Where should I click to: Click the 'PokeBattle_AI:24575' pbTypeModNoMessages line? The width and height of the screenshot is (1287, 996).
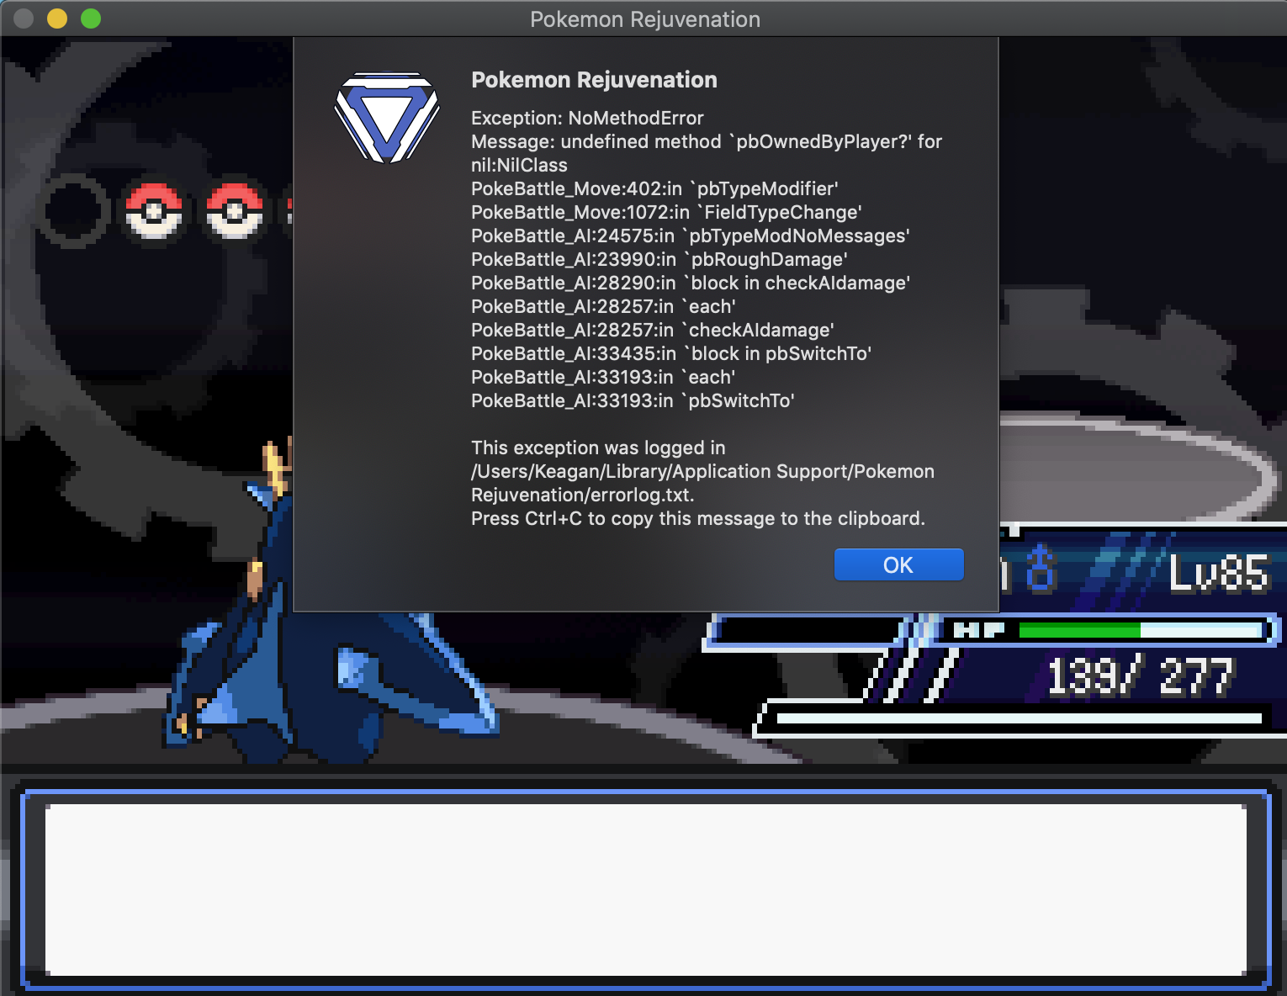(x=691, y=236)
